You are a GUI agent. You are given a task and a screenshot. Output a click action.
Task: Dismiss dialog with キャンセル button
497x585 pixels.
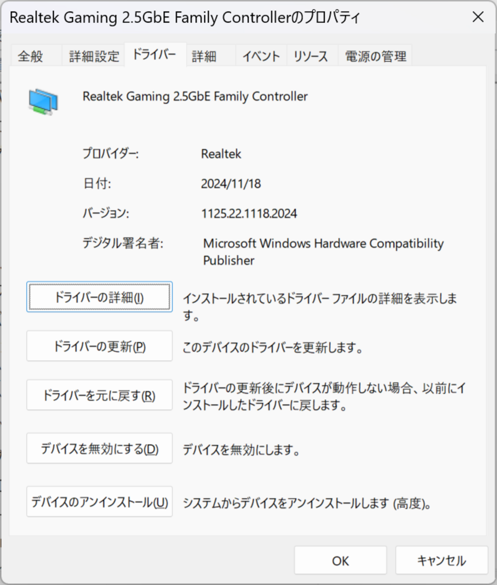[442, 560]
